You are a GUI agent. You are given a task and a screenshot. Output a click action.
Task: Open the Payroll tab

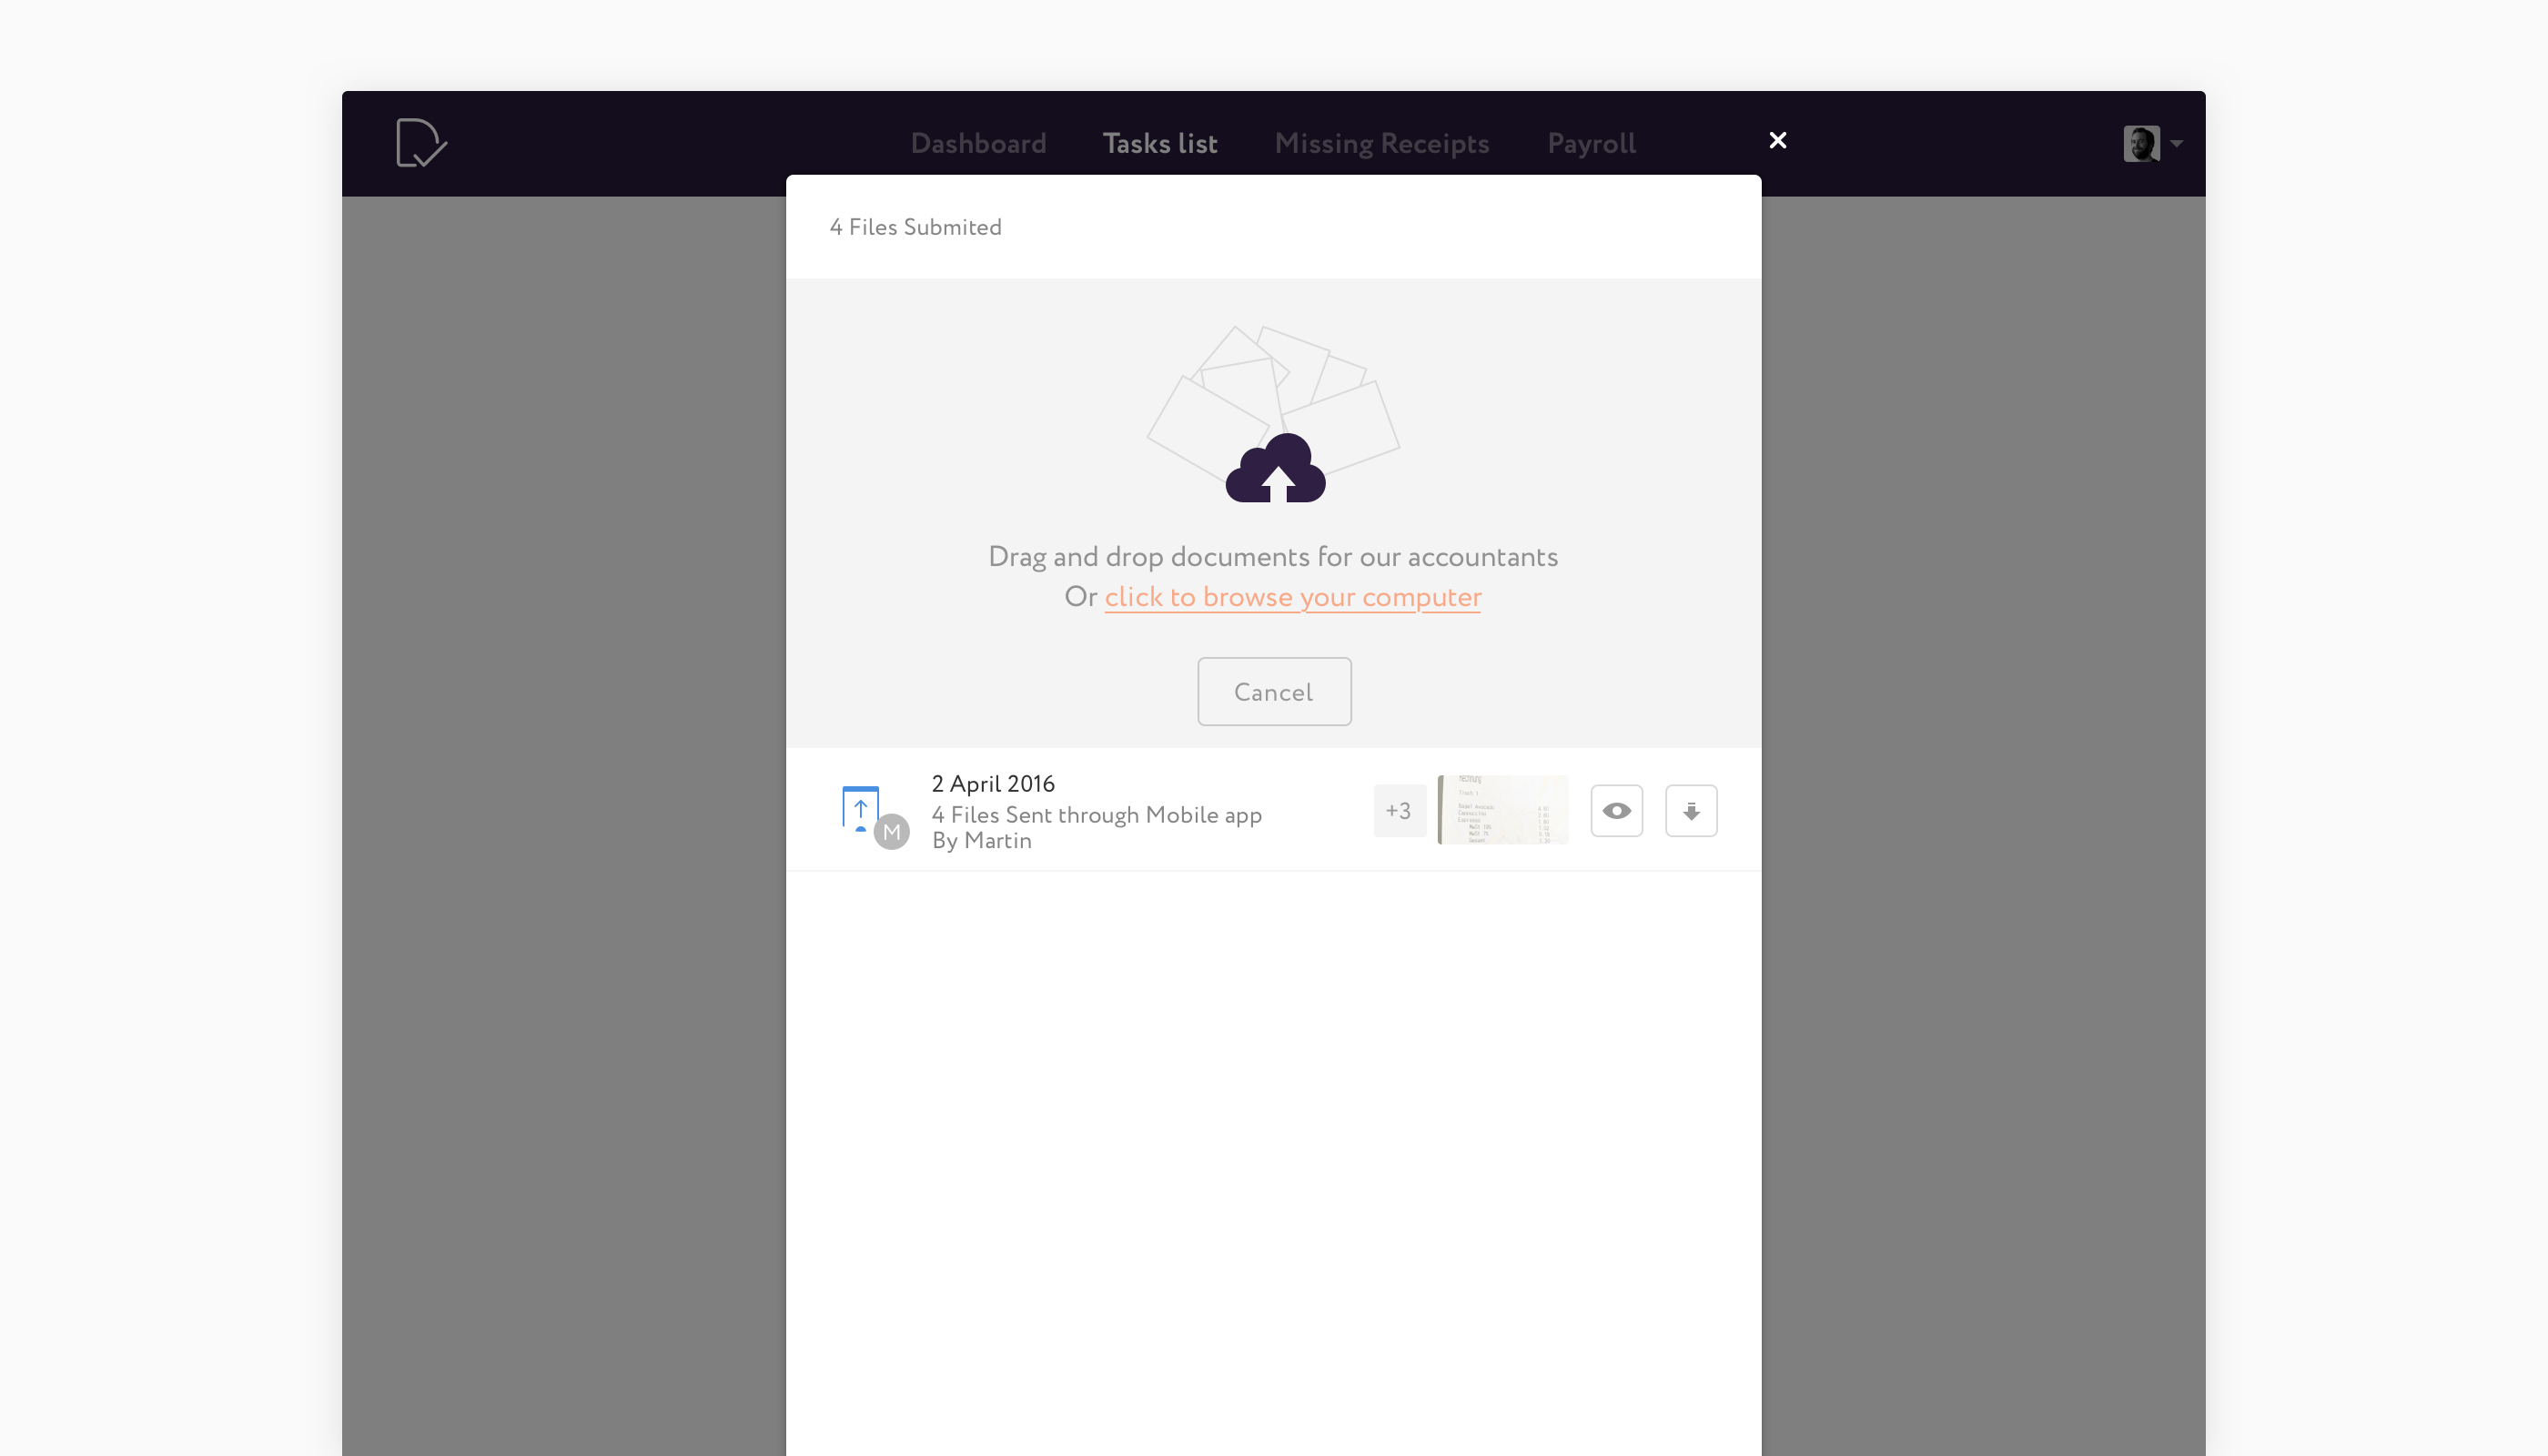coord(1591,144)
